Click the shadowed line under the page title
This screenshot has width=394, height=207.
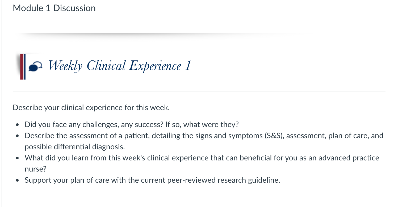point(160,34)
